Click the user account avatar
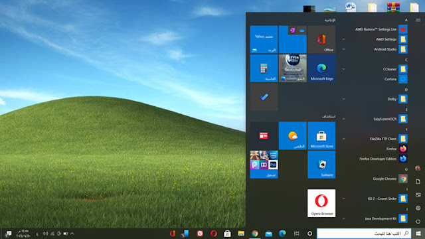 [418, 168]
